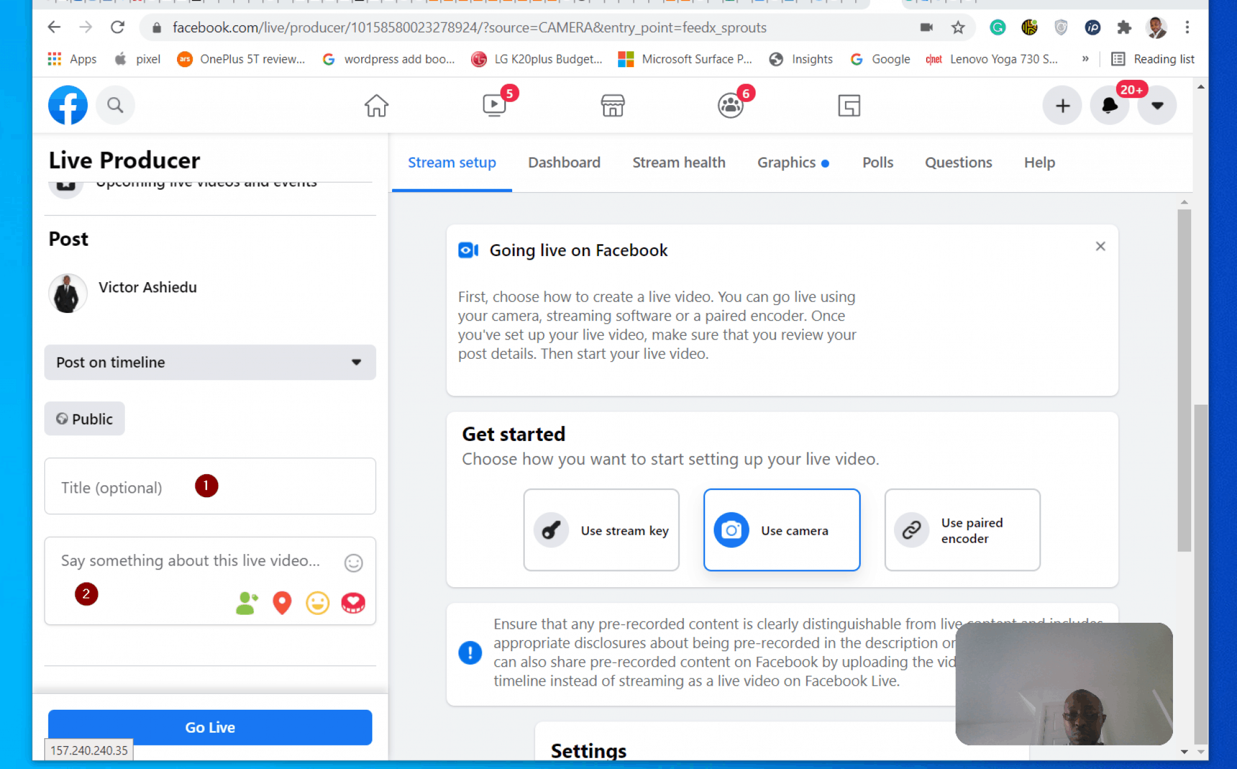This screenshot has height=769, width=1237.
Task: Open Facebook search
Action: tap(115, 105)
